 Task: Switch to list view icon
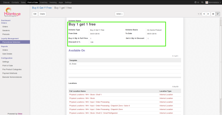pos(213,14)
